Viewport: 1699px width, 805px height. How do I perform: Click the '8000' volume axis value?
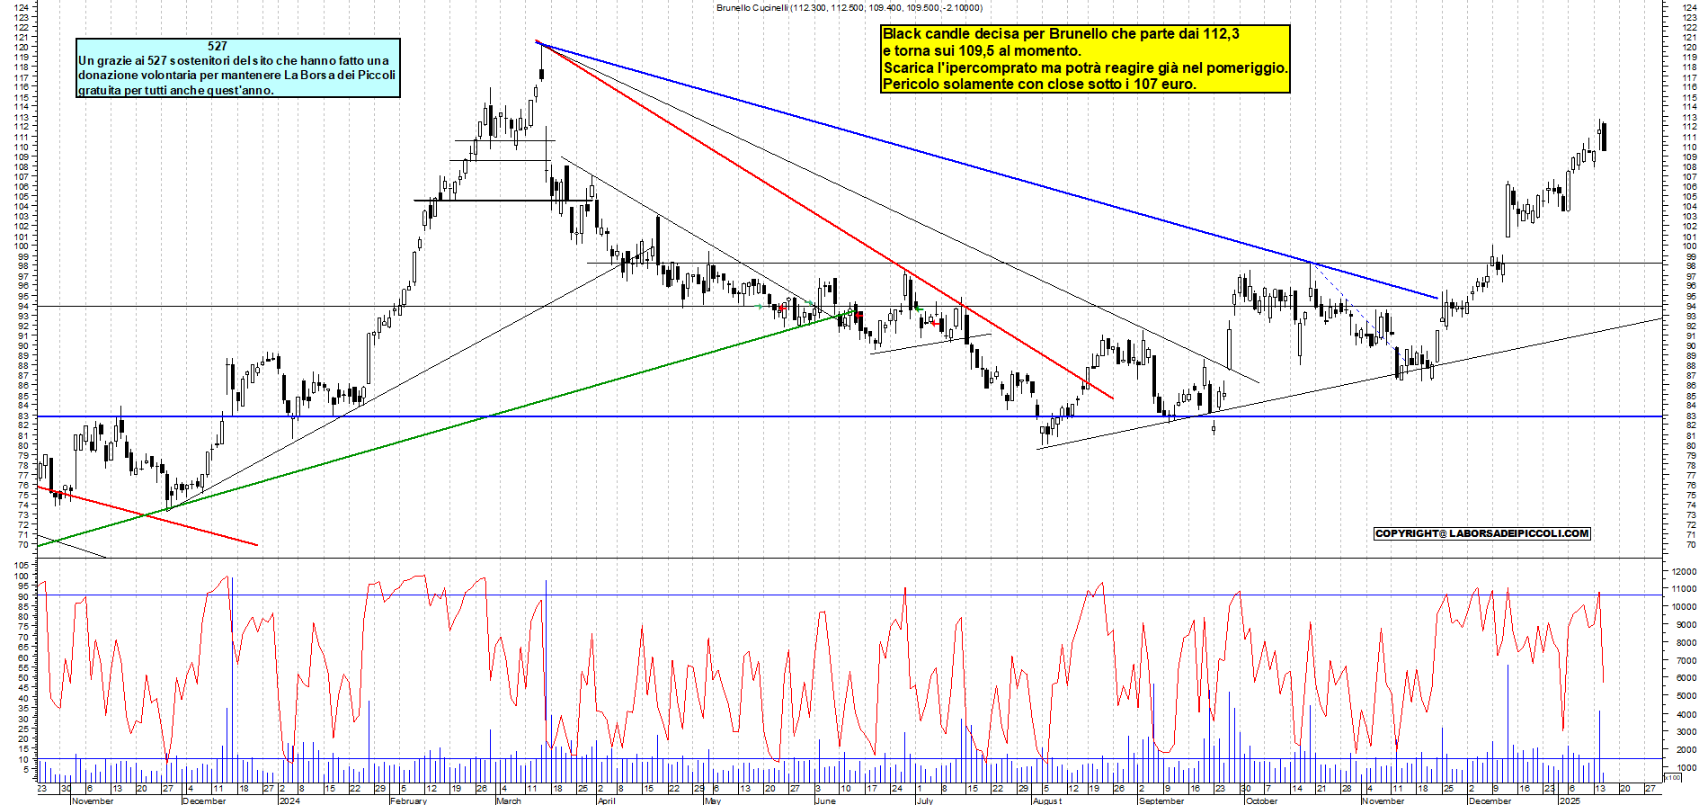pos(1685,643)
